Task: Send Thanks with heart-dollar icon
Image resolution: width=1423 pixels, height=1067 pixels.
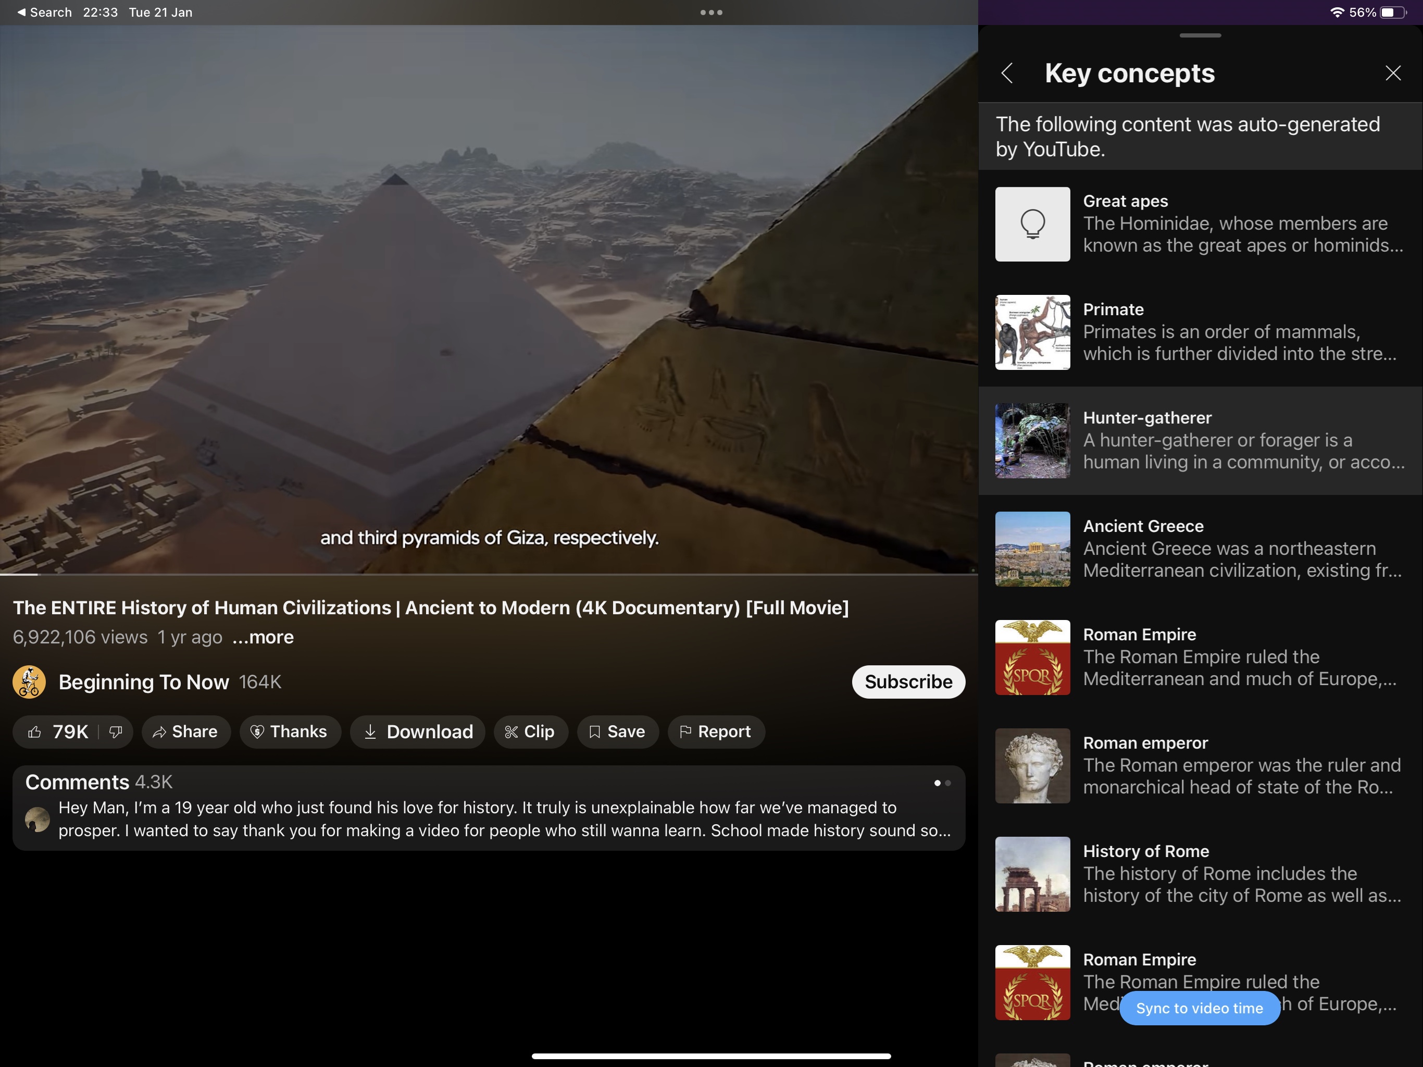Action: pyautogui.click(x=290, y=731)
